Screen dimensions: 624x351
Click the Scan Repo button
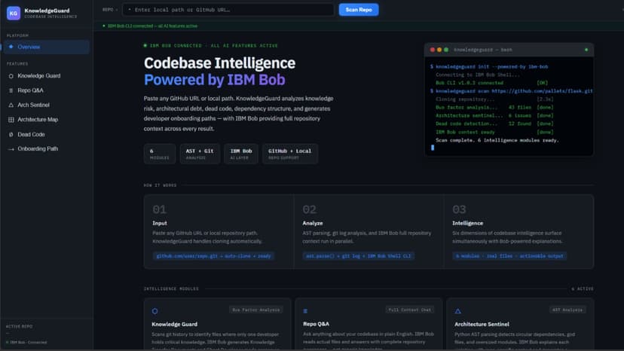pyautogui.click(x=359, y=10)
